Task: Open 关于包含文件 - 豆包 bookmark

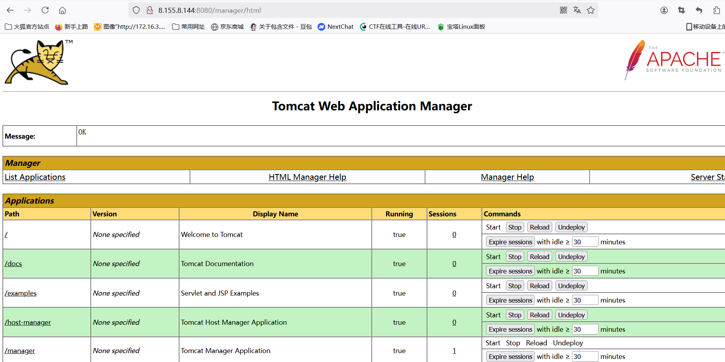Action: coord(281,27)
